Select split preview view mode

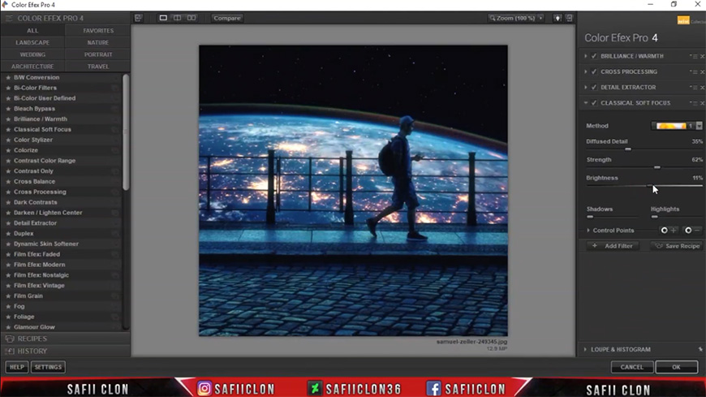(x=178, y=18)
